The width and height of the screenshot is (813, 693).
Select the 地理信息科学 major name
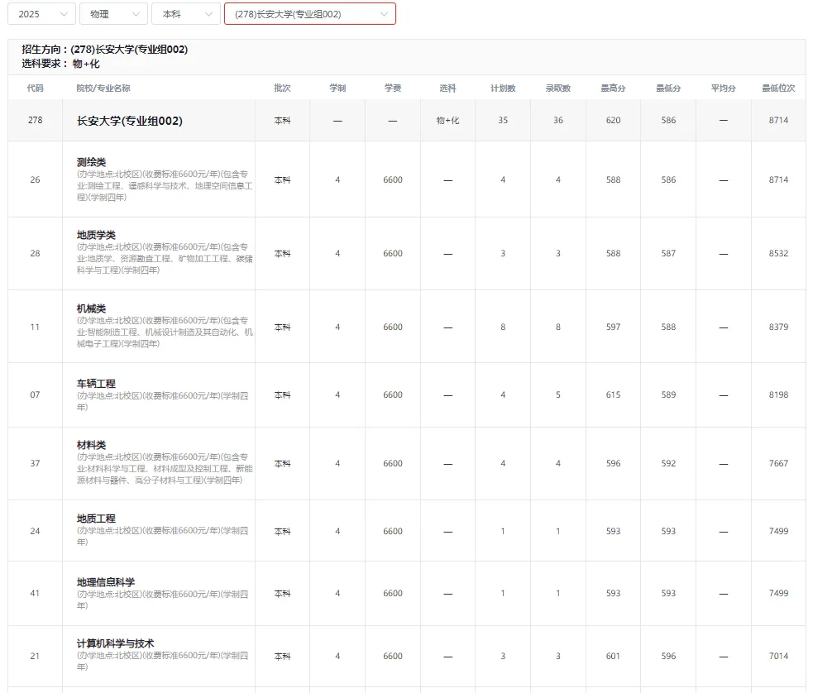tap(106, 582)
